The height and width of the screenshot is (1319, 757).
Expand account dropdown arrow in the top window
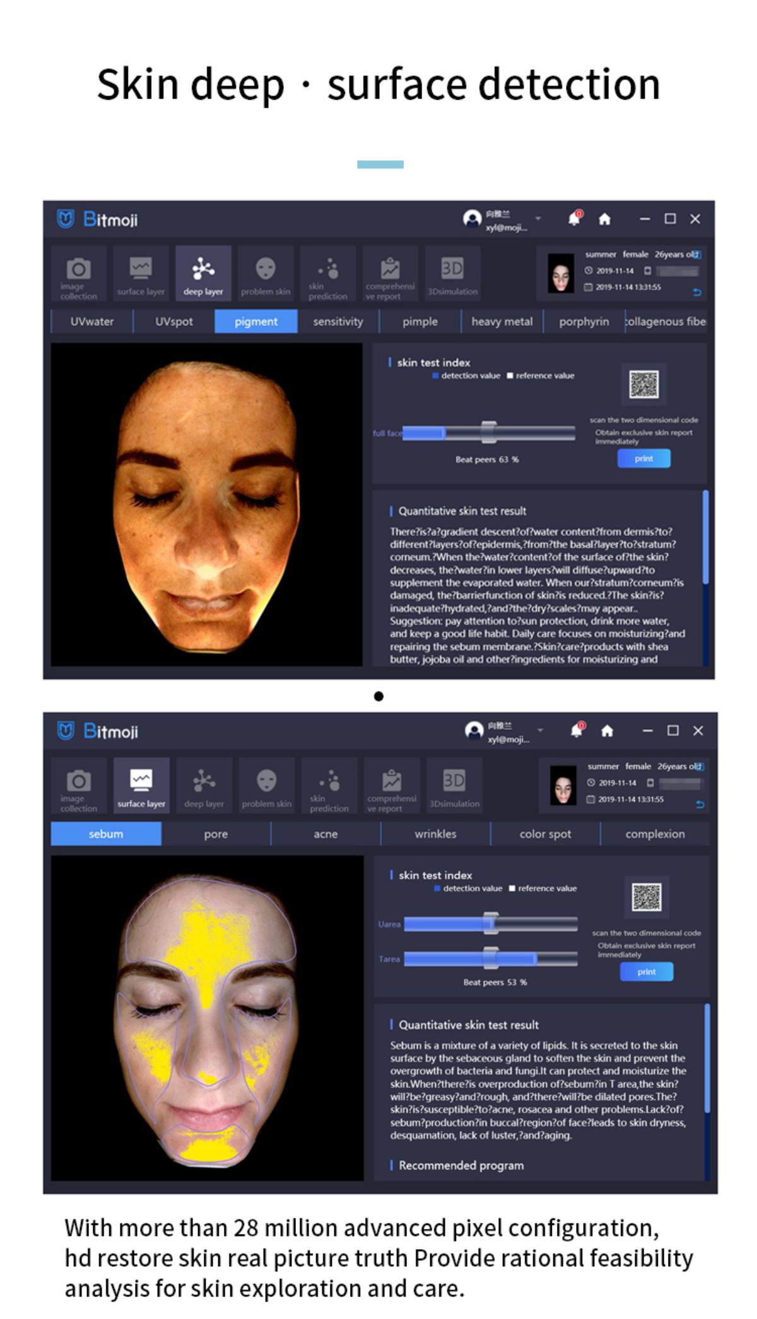tap(538, 218)
